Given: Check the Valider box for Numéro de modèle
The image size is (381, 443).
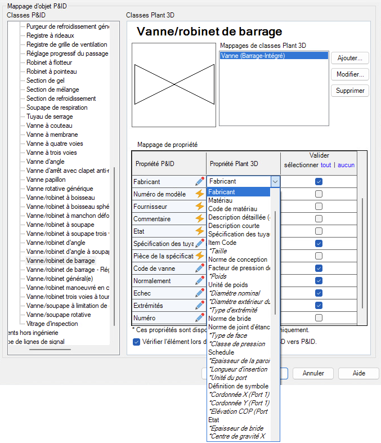Looking at the screenshot, I should (x=319, y=194).
